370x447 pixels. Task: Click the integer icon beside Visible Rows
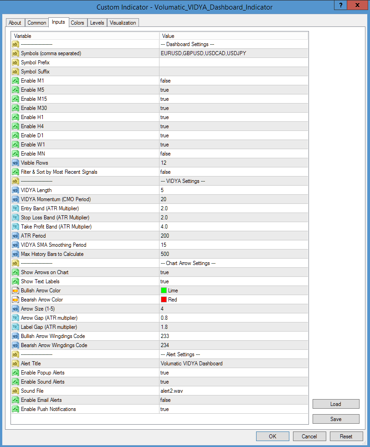pos(15,163)
